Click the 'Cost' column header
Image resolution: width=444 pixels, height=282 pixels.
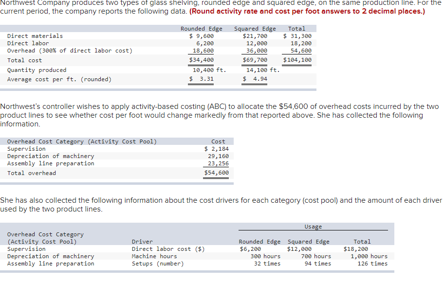tap(218, 141)
